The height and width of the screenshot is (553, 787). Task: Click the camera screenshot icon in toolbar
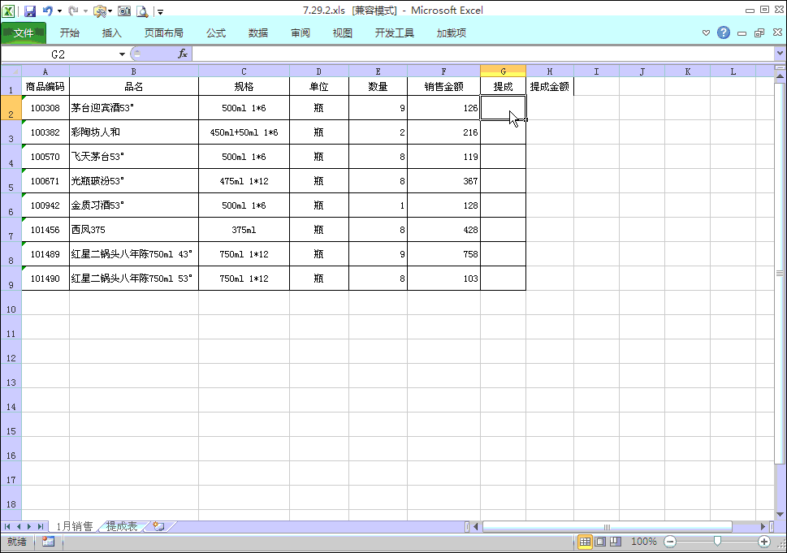124,11
